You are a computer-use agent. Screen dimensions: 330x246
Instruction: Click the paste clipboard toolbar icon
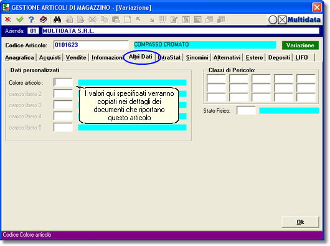116,20
